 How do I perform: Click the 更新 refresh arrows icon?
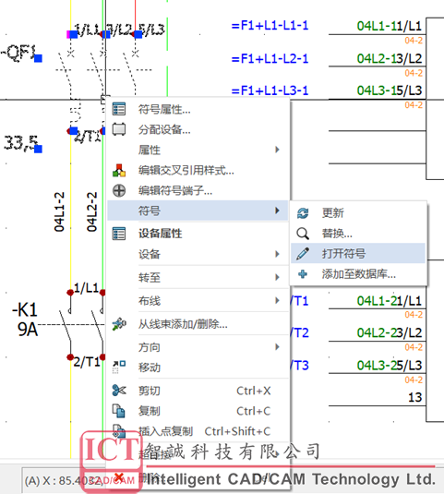pyautogui.click(x=303, y=213)
